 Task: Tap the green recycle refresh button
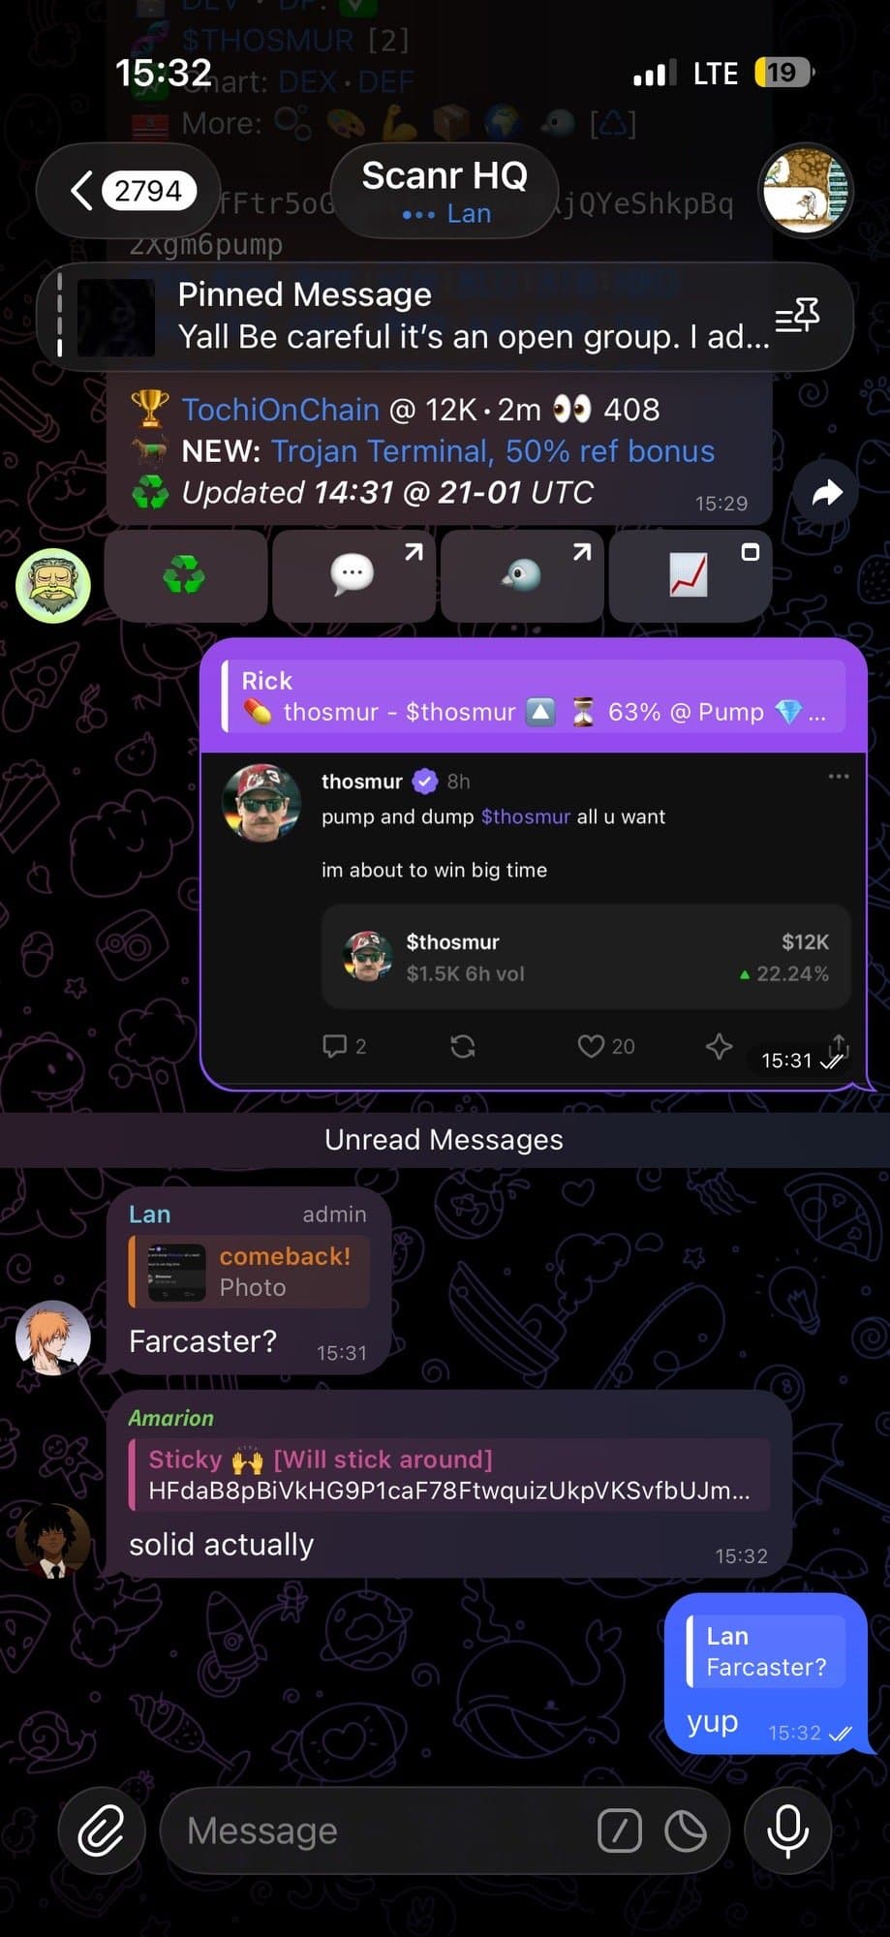(185, 575)
